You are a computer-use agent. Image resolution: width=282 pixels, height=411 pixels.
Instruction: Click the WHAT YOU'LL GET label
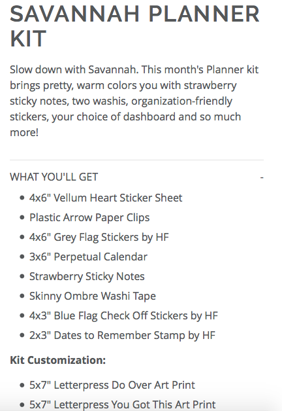coord(54,177)
